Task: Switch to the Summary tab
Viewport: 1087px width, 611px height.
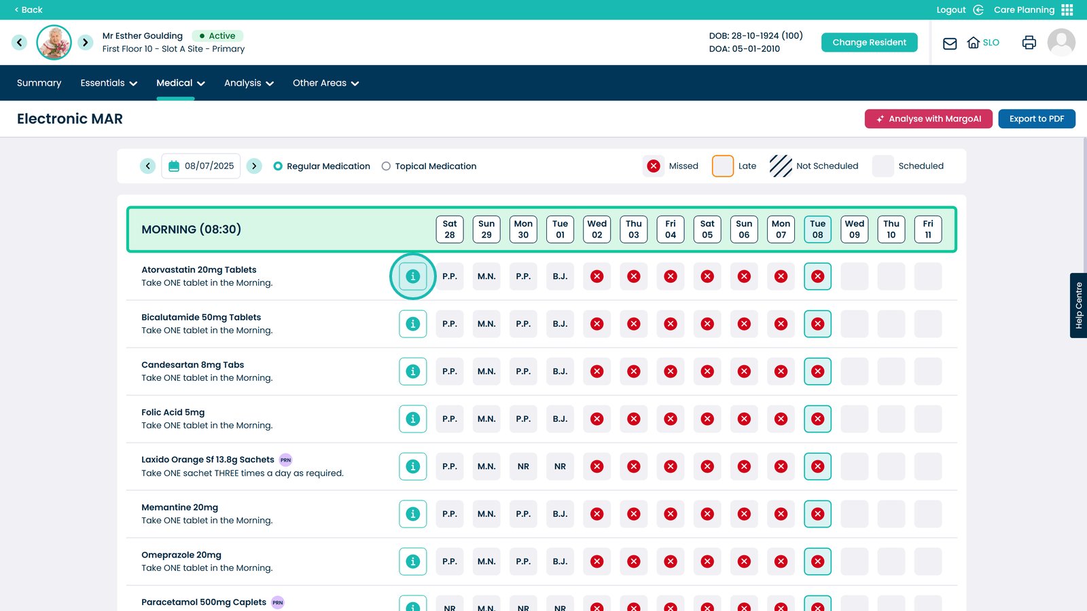Action: tap(39, 83)
